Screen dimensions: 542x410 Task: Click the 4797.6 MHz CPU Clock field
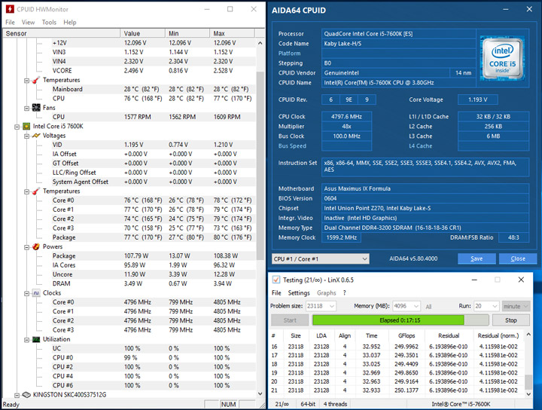346,117
